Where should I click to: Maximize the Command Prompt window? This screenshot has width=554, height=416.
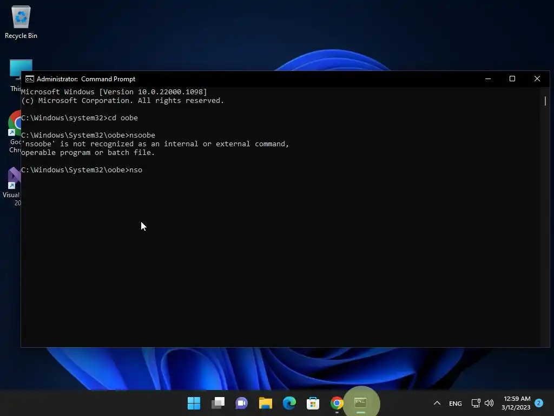pos(512,79)
